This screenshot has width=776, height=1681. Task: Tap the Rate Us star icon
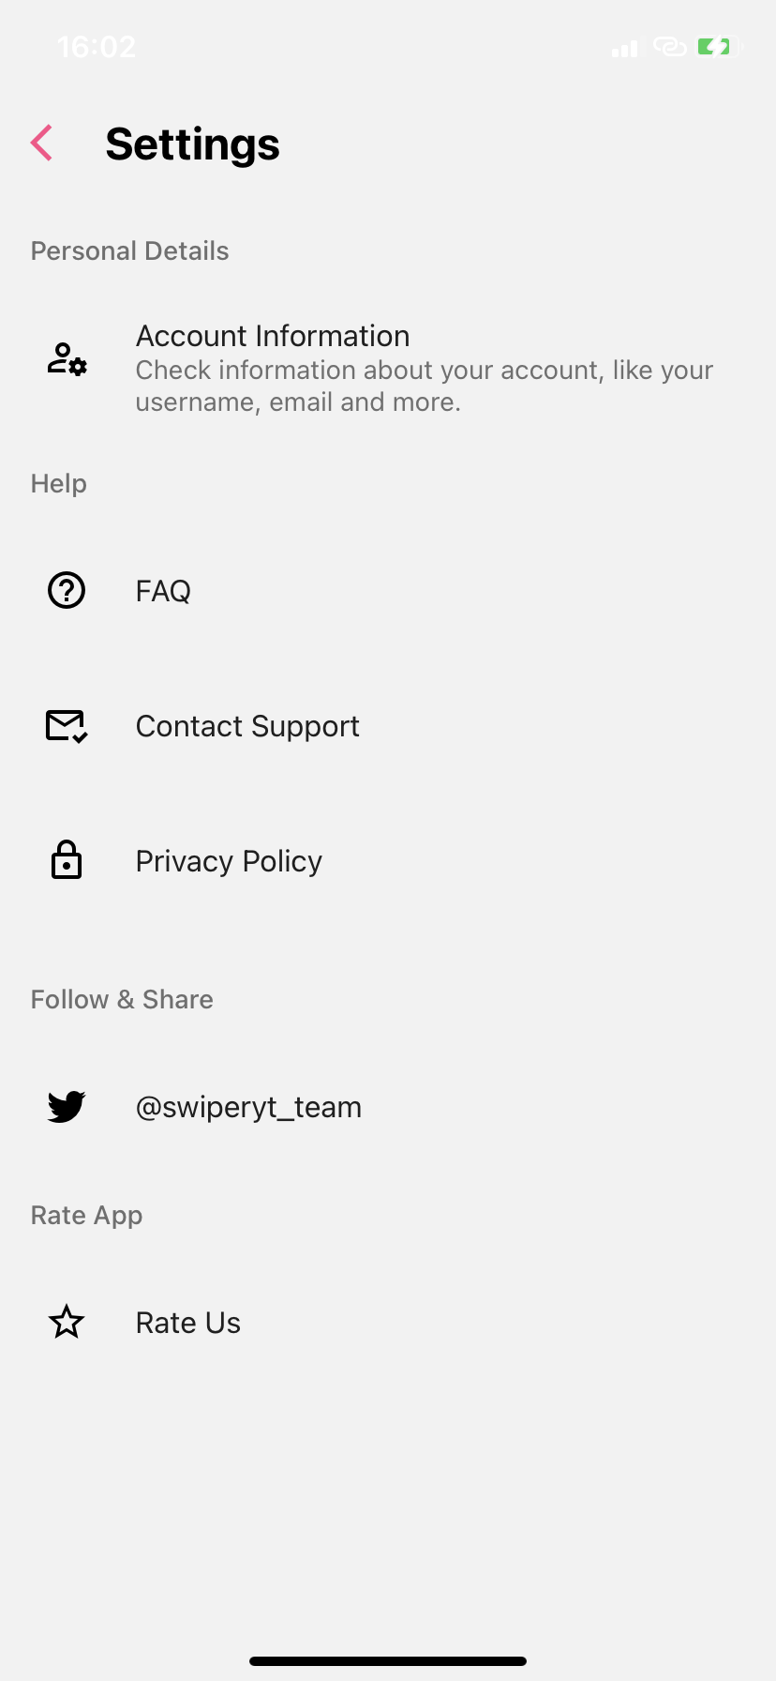pos(67,1323)
